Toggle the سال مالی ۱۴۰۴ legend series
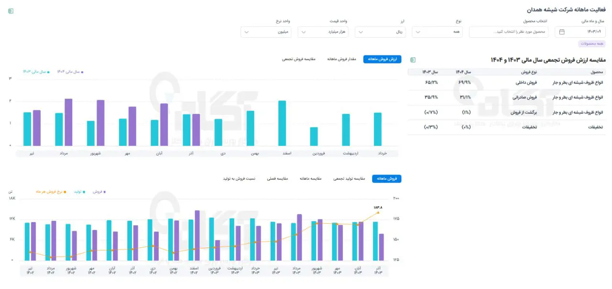This screenshot has height=289, width=612. pyautogui.click(x=70, y=72)
